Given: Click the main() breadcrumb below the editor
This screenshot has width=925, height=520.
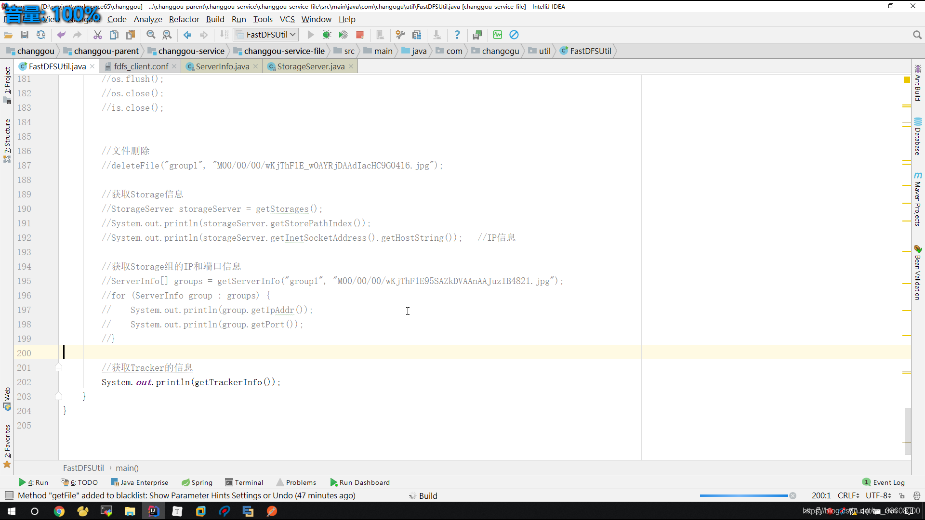Looking at the screenshot, I should pos(127,468).
